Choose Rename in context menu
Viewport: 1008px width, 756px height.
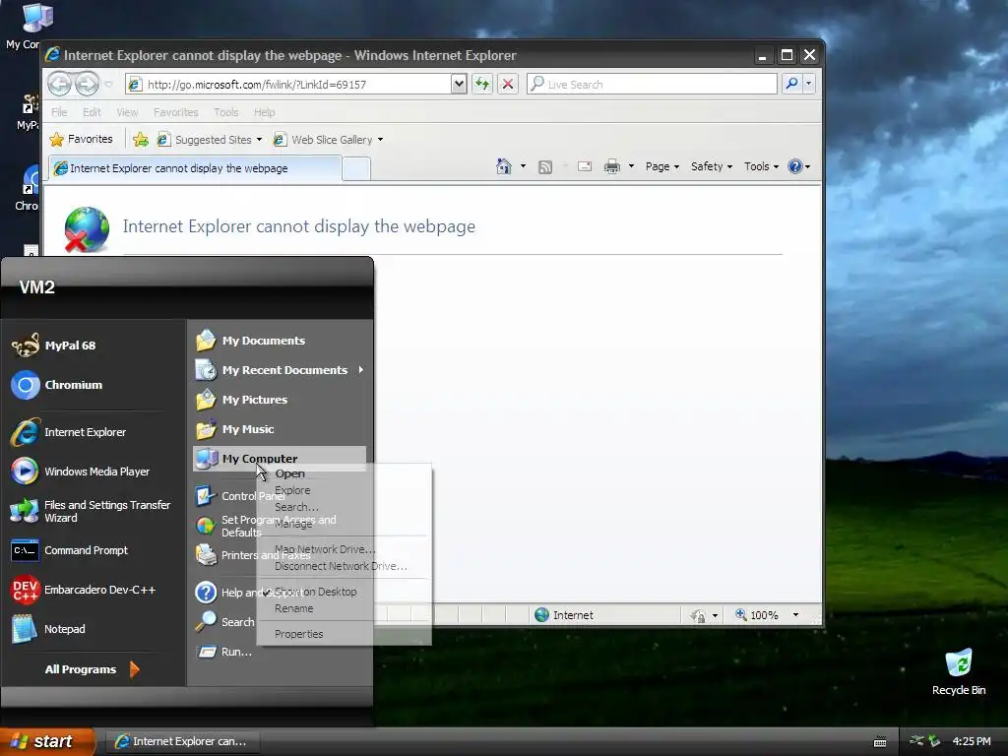pyautogui.click(x=293, y=608)
